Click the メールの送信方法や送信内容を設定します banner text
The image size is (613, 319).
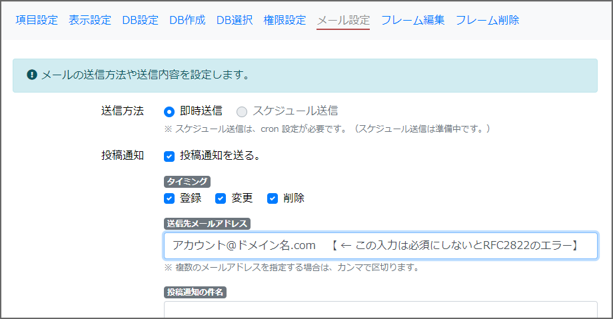(145, 75)
